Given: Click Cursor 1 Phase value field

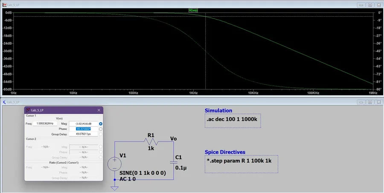Looking at the screenshot, I should tap(84, 129).
